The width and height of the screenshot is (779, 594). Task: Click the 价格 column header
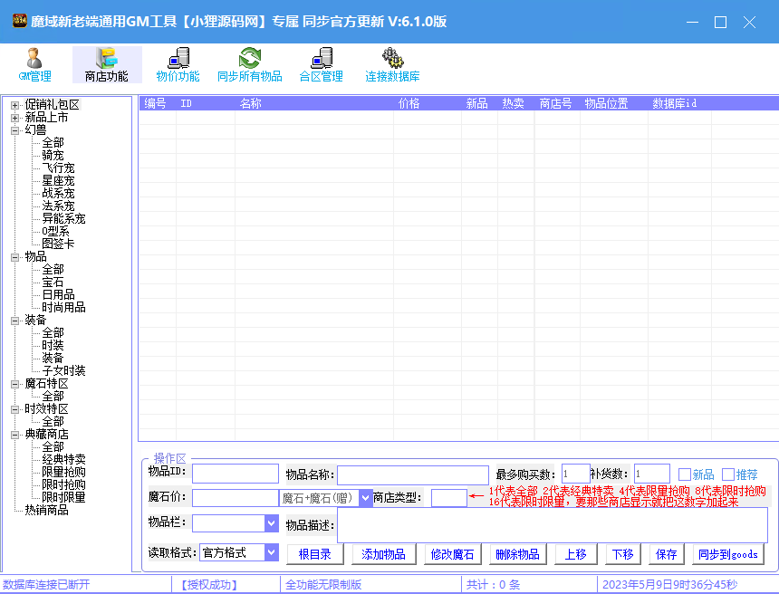point(409,104)
